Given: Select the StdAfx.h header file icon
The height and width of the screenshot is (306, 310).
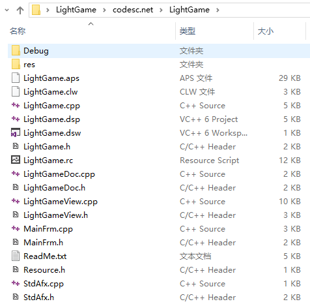Looking at the screenshot, I should 16,297.
